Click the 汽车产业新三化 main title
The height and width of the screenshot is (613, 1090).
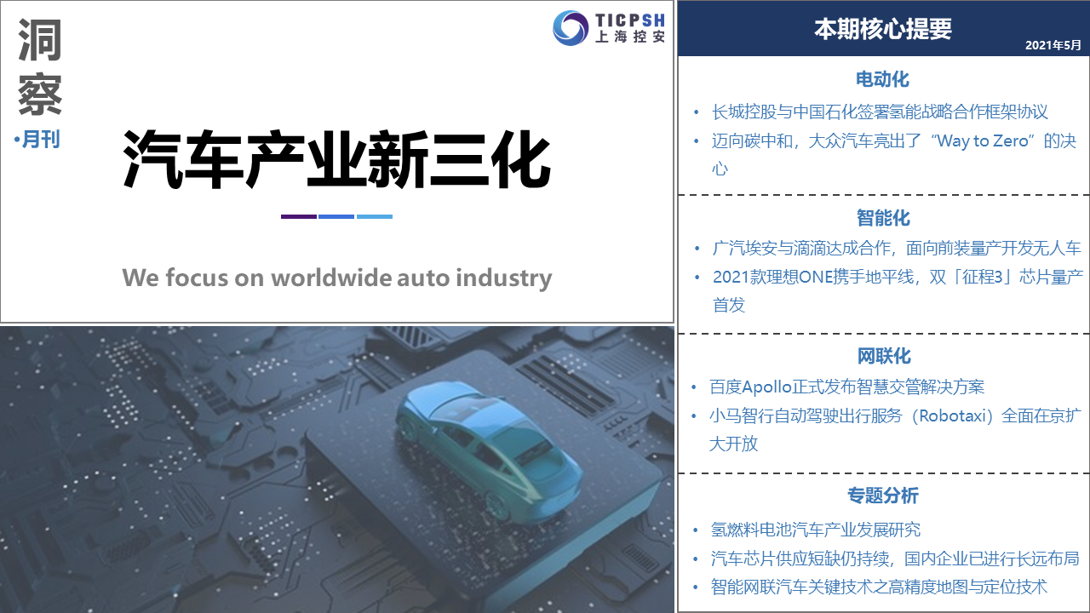[336, 159]
